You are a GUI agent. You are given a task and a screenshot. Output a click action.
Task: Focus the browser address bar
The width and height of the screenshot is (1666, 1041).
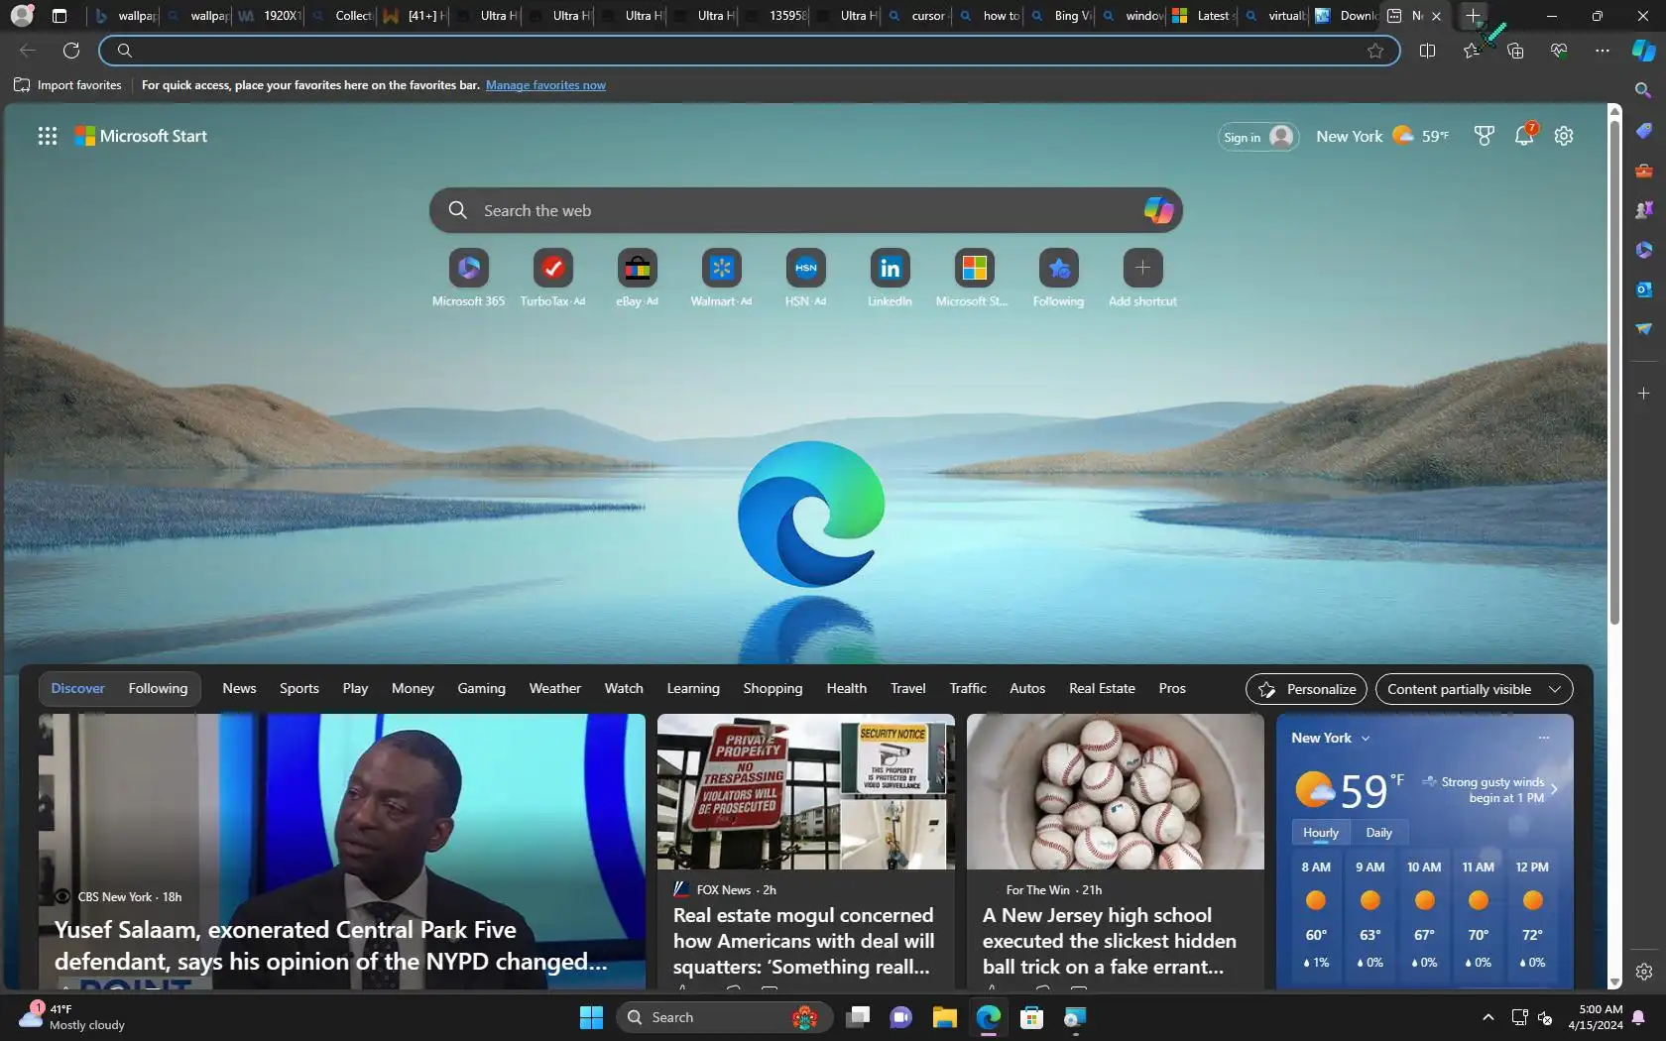749,51
